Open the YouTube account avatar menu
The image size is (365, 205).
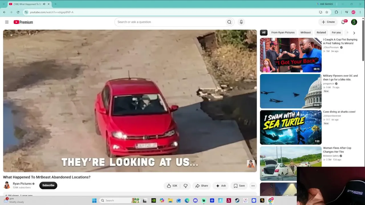tap(354, 22)
